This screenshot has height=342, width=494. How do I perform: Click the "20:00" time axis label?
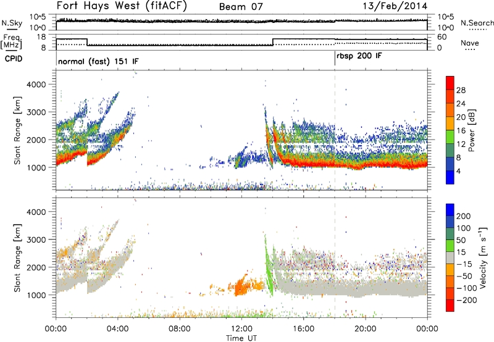pos(366,329)
